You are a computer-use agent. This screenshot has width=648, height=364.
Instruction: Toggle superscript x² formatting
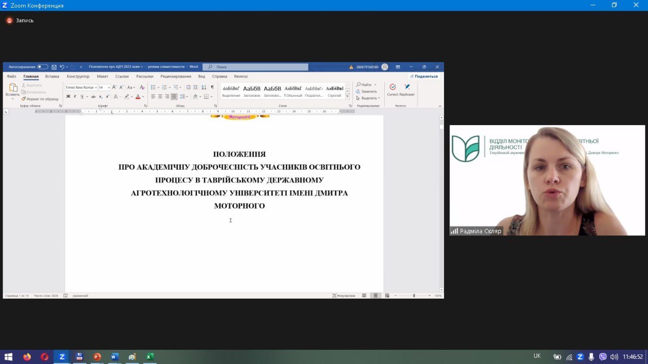point(107,96)
